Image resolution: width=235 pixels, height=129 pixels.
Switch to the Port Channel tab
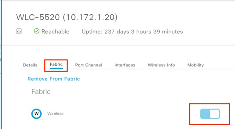(x=89, y=65)
